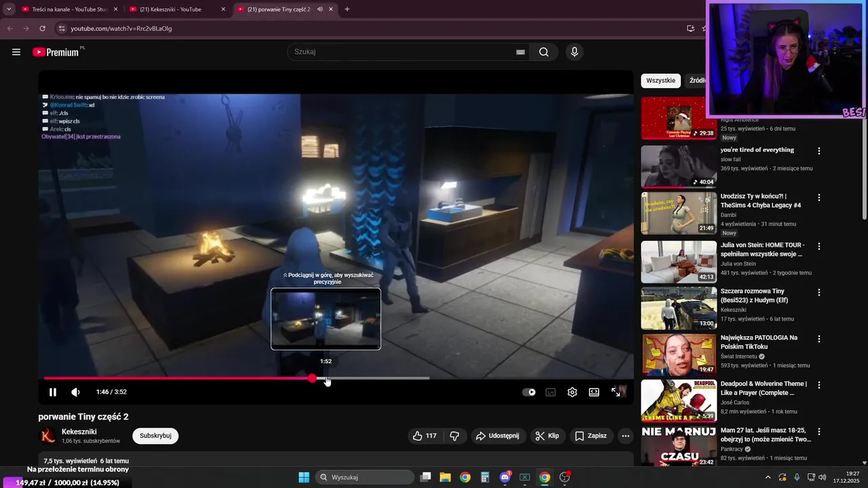Close the Kekeszniki - YouTube tab
The width and height of the screenshot is (868, 488).
click(223, 9)
